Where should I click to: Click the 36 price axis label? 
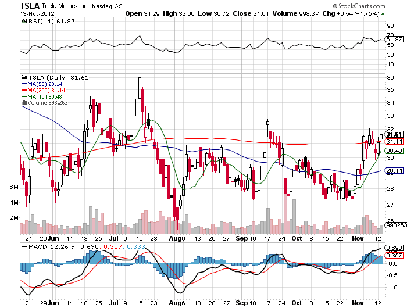tap(390, 77)
